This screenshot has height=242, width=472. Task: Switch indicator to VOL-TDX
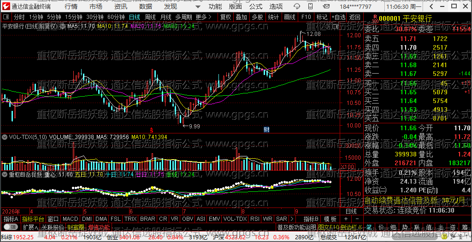pyautogui.click(x=235, y=219)
